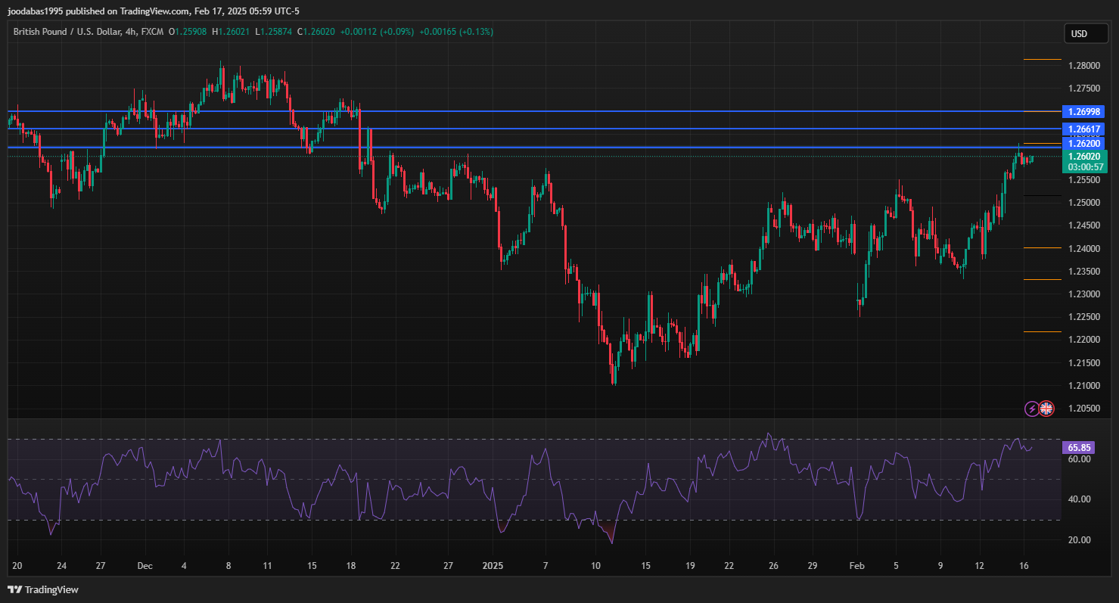1119x603 pixels.
Task: Click the 26 date label on time axis
Action: point(773,566)
